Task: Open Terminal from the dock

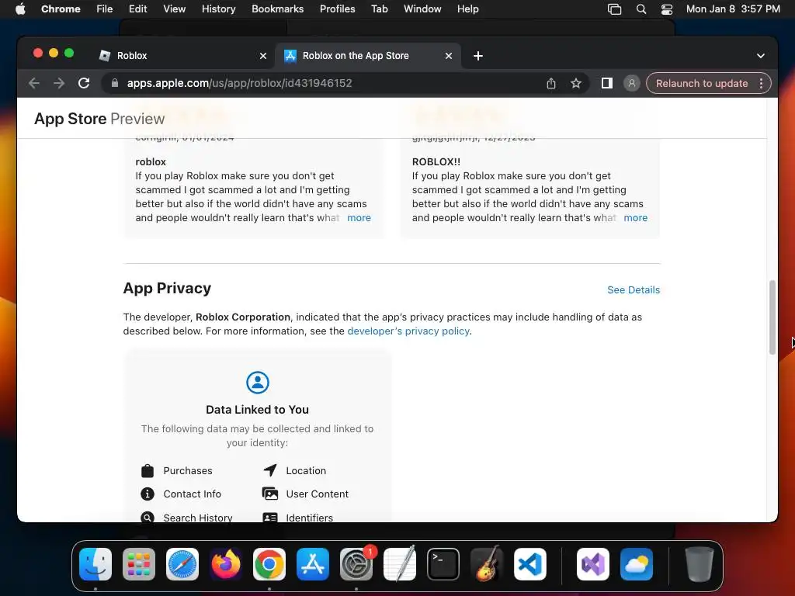Action: (443, 564)
